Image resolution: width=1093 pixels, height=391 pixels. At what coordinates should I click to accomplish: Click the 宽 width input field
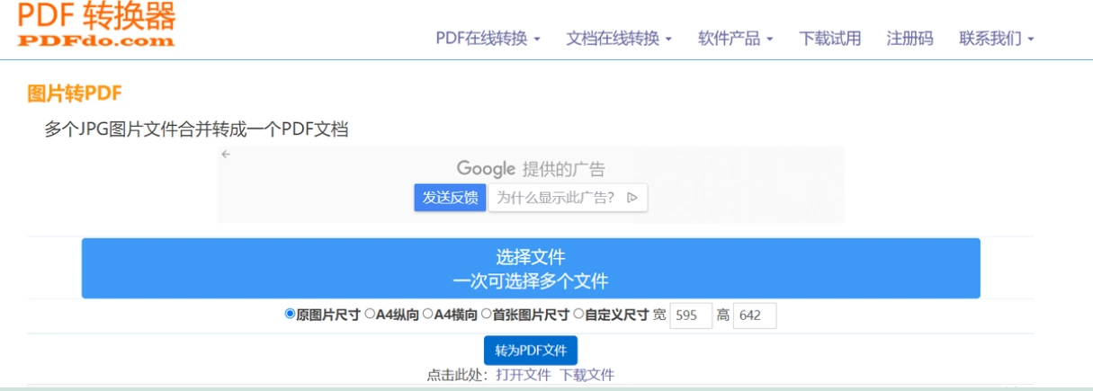tap(691, 315)
